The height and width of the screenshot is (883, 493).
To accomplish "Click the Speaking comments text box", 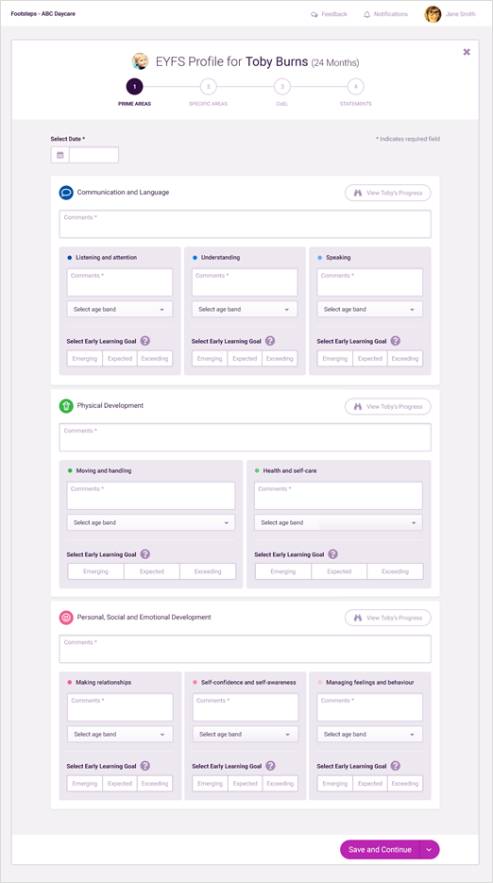I will 369,282.
